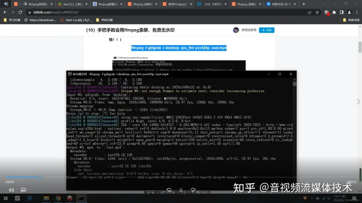
Task: Go back to the previous browser page
Action: (x=5, y=12)
